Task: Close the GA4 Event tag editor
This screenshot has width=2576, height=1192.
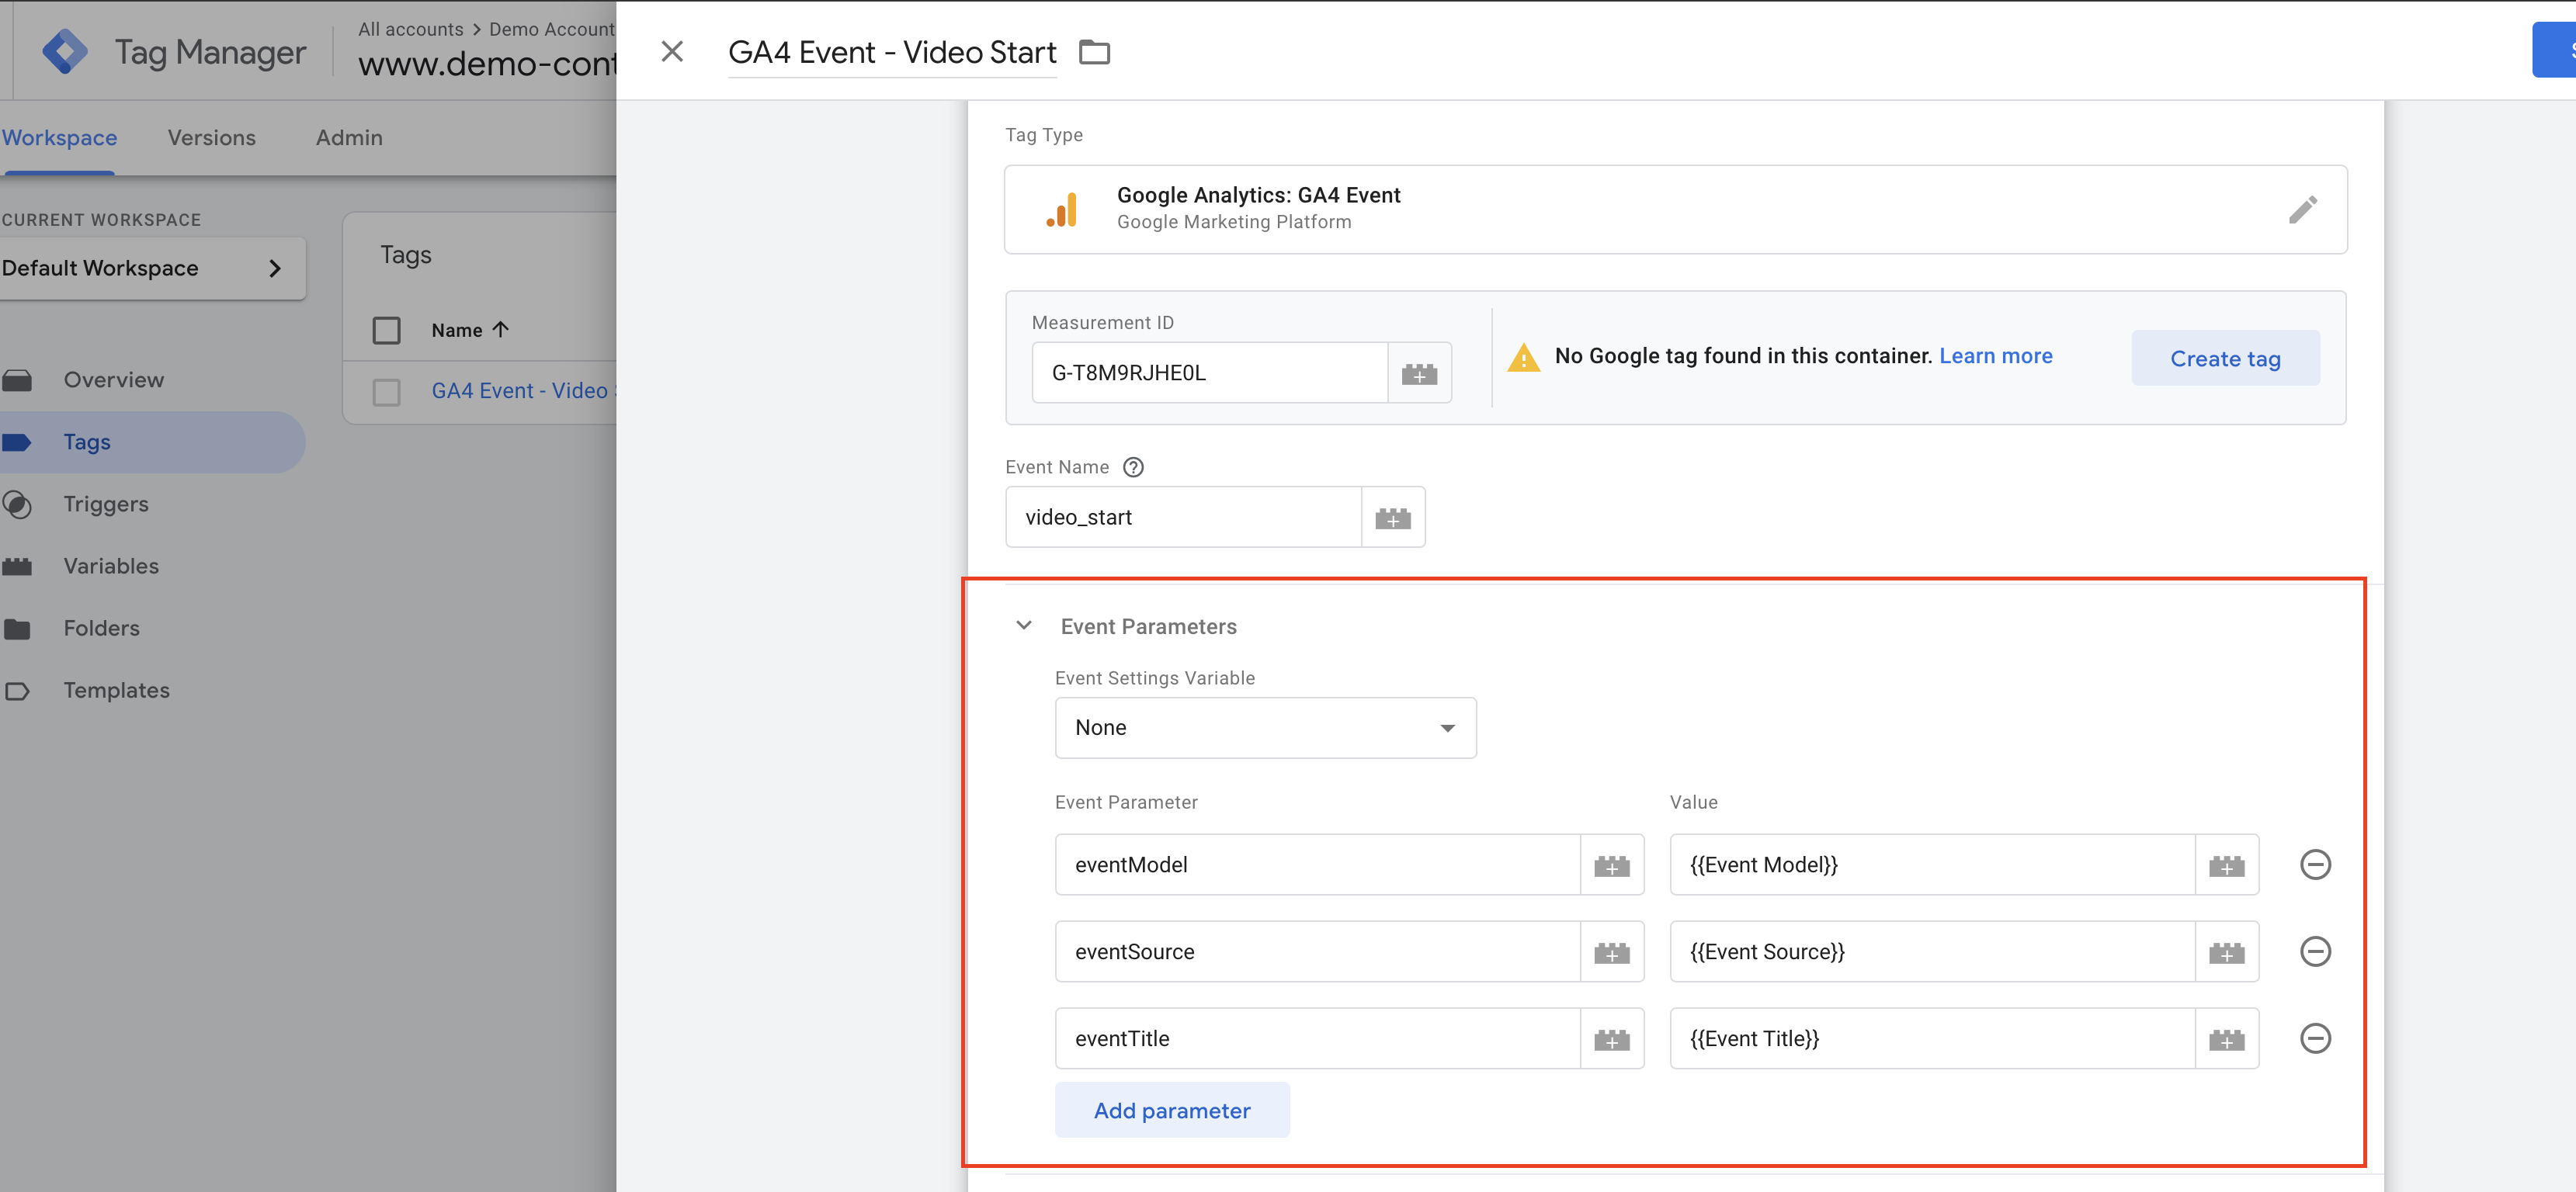Action: click(672, 52)
